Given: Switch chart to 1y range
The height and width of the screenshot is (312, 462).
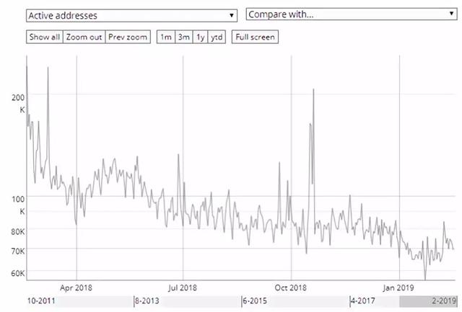Looking at the screenshot, I should 200,37.
